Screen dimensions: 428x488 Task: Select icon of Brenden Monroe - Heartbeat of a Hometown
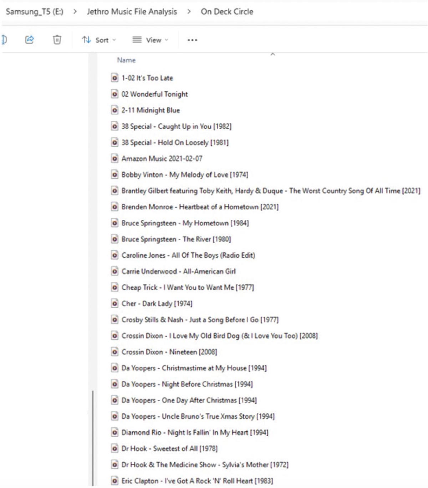(114, 207)
